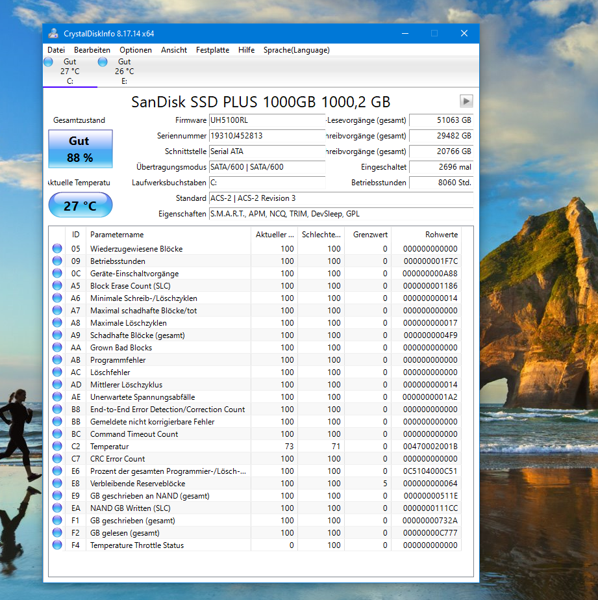Click the 51063 GB total reads value
The width and height of the screenshot is (598, 600).
[x=442, y=120]
